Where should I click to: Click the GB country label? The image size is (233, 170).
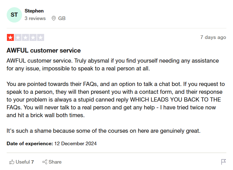[62, 18]
